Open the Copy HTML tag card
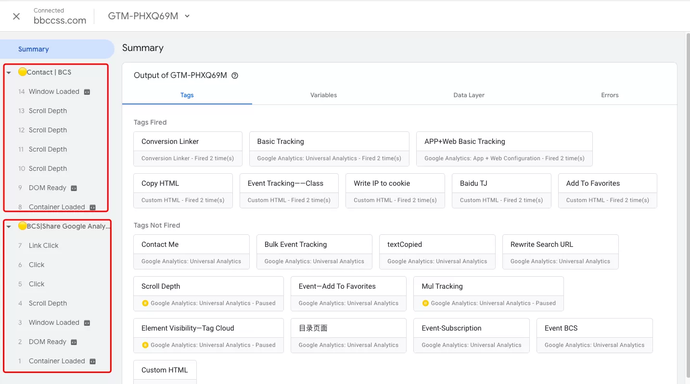690x384 pixels. [x=183, y=191]
